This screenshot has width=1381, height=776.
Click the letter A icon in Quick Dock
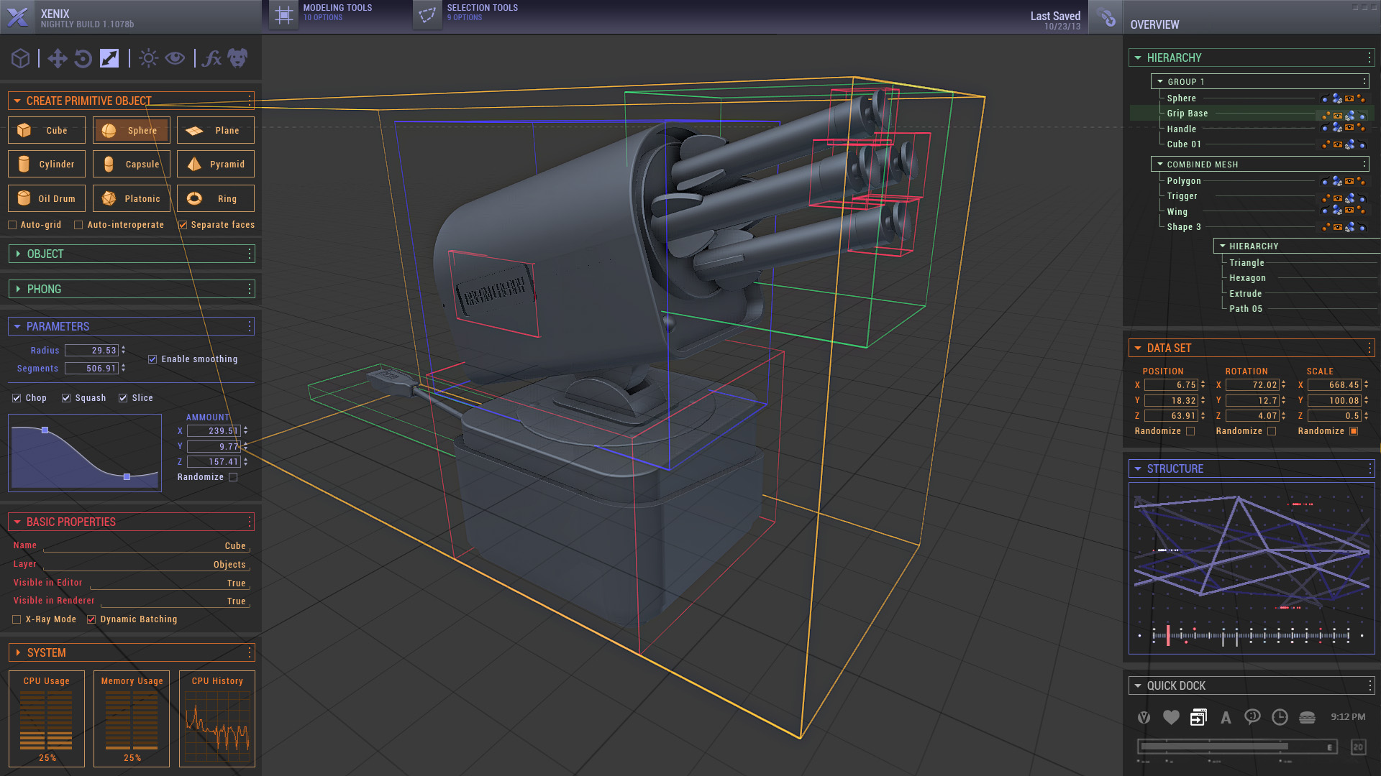point(1226,717)
